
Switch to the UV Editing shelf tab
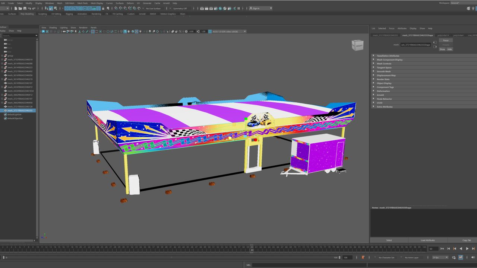point(56,14)
